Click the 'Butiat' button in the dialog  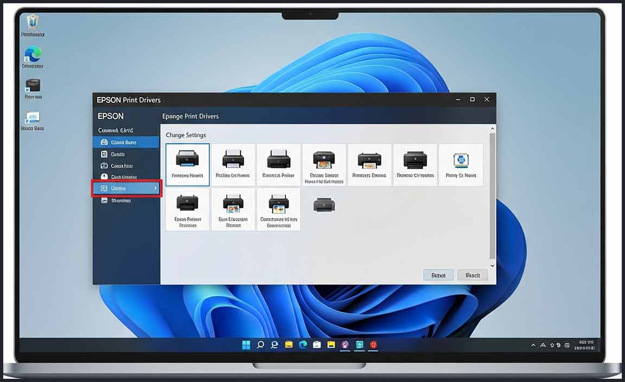coord(438,275)
